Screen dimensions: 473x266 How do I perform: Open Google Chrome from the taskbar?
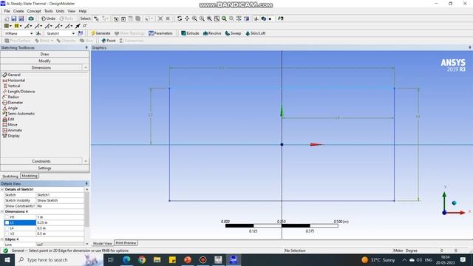click(x=142, y=259)
